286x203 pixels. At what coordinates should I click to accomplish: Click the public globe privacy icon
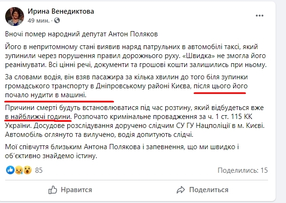click(x=57, y=21)
